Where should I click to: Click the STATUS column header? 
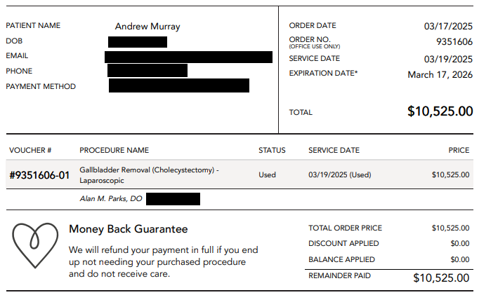click(x=272, y=150)
